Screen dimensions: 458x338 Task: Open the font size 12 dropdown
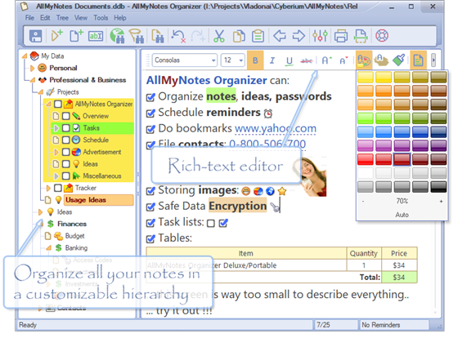click(241, 60)
